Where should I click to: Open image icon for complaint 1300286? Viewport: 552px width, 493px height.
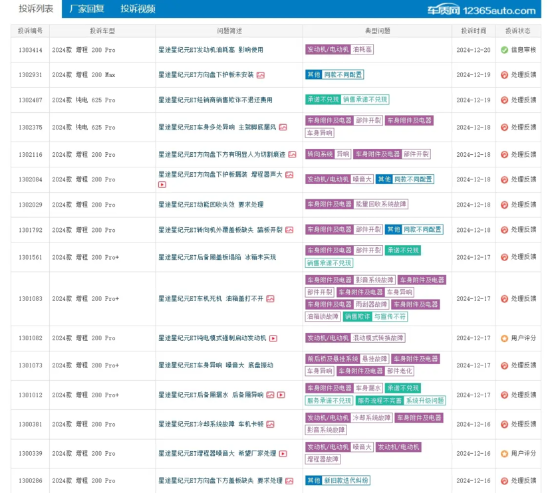click(x=289, y=481)
